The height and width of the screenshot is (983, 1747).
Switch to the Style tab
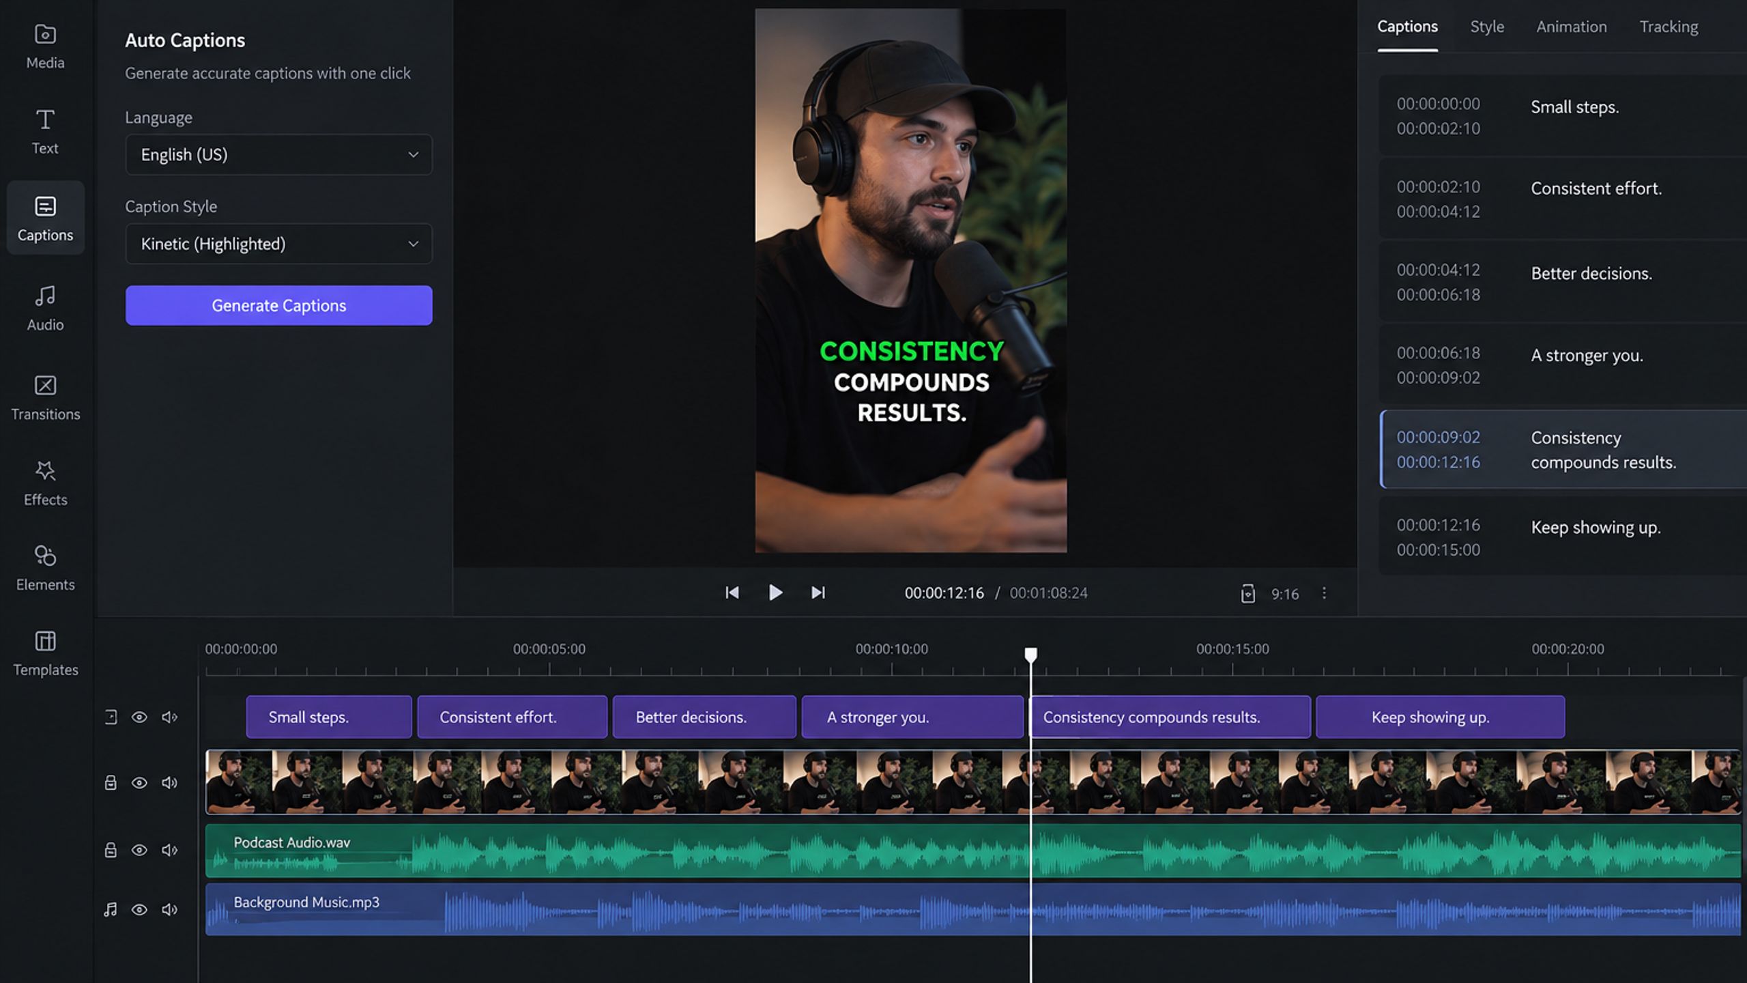click(1487, 27)
